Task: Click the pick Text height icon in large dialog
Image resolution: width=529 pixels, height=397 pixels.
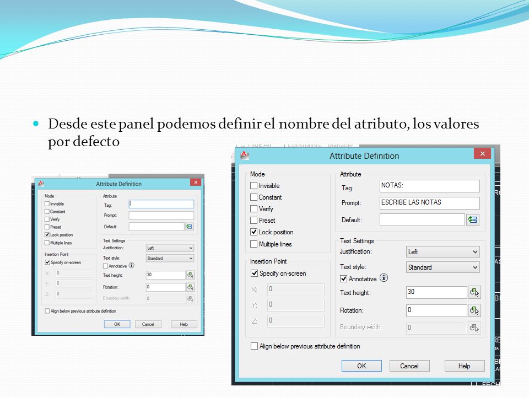Action: tap(474, 292)
